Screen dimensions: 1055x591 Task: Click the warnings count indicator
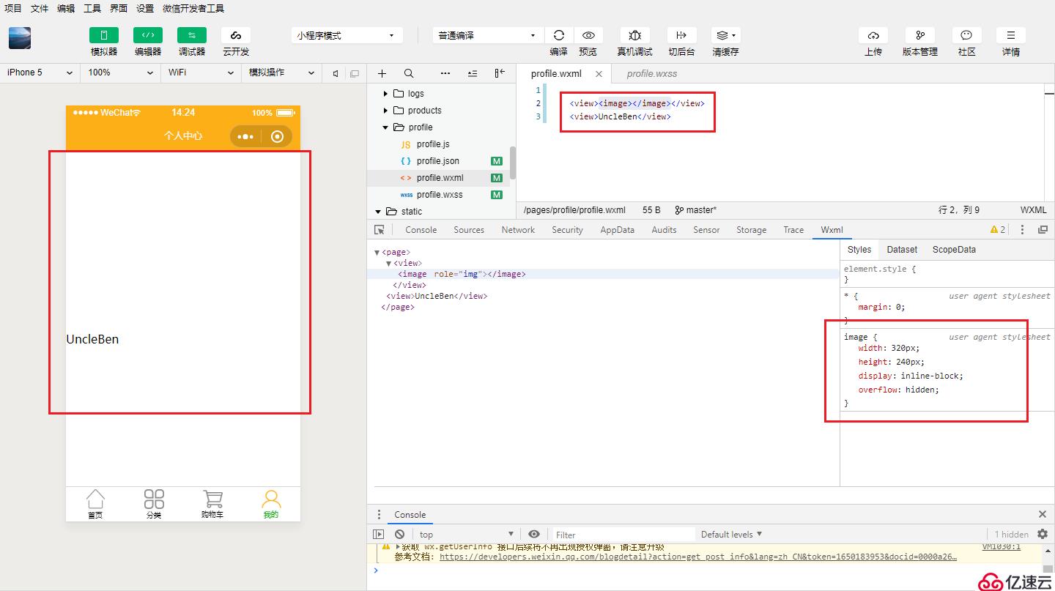tap(998, 230)
